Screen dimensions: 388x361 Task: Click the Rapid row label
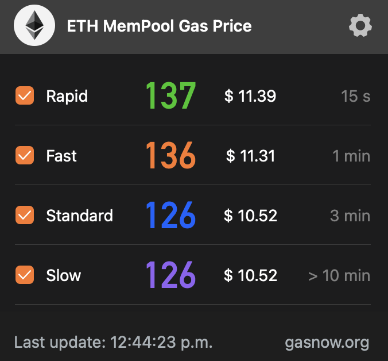point(67,96)
